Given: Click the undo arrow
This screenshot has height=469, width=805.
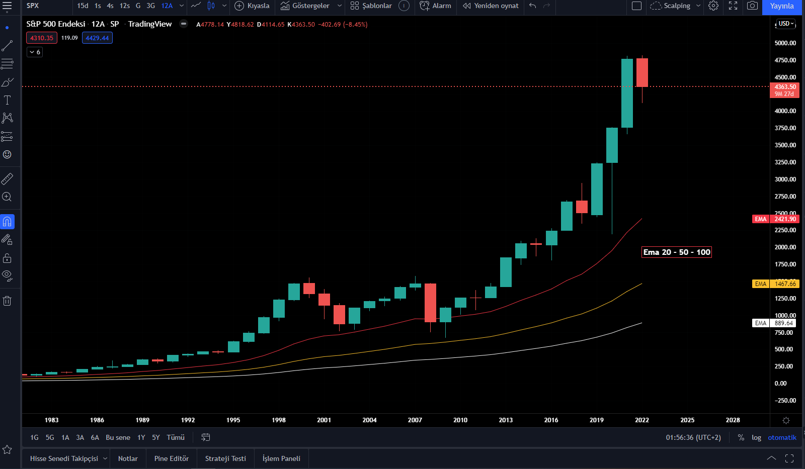Looking at the screenshot, I should (533, 6).
